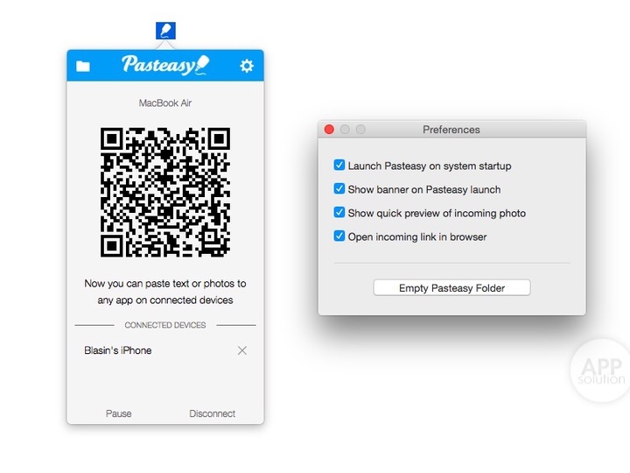Turn off Open incoming link in browser
The image size is (630, 473).
[339, 236]
